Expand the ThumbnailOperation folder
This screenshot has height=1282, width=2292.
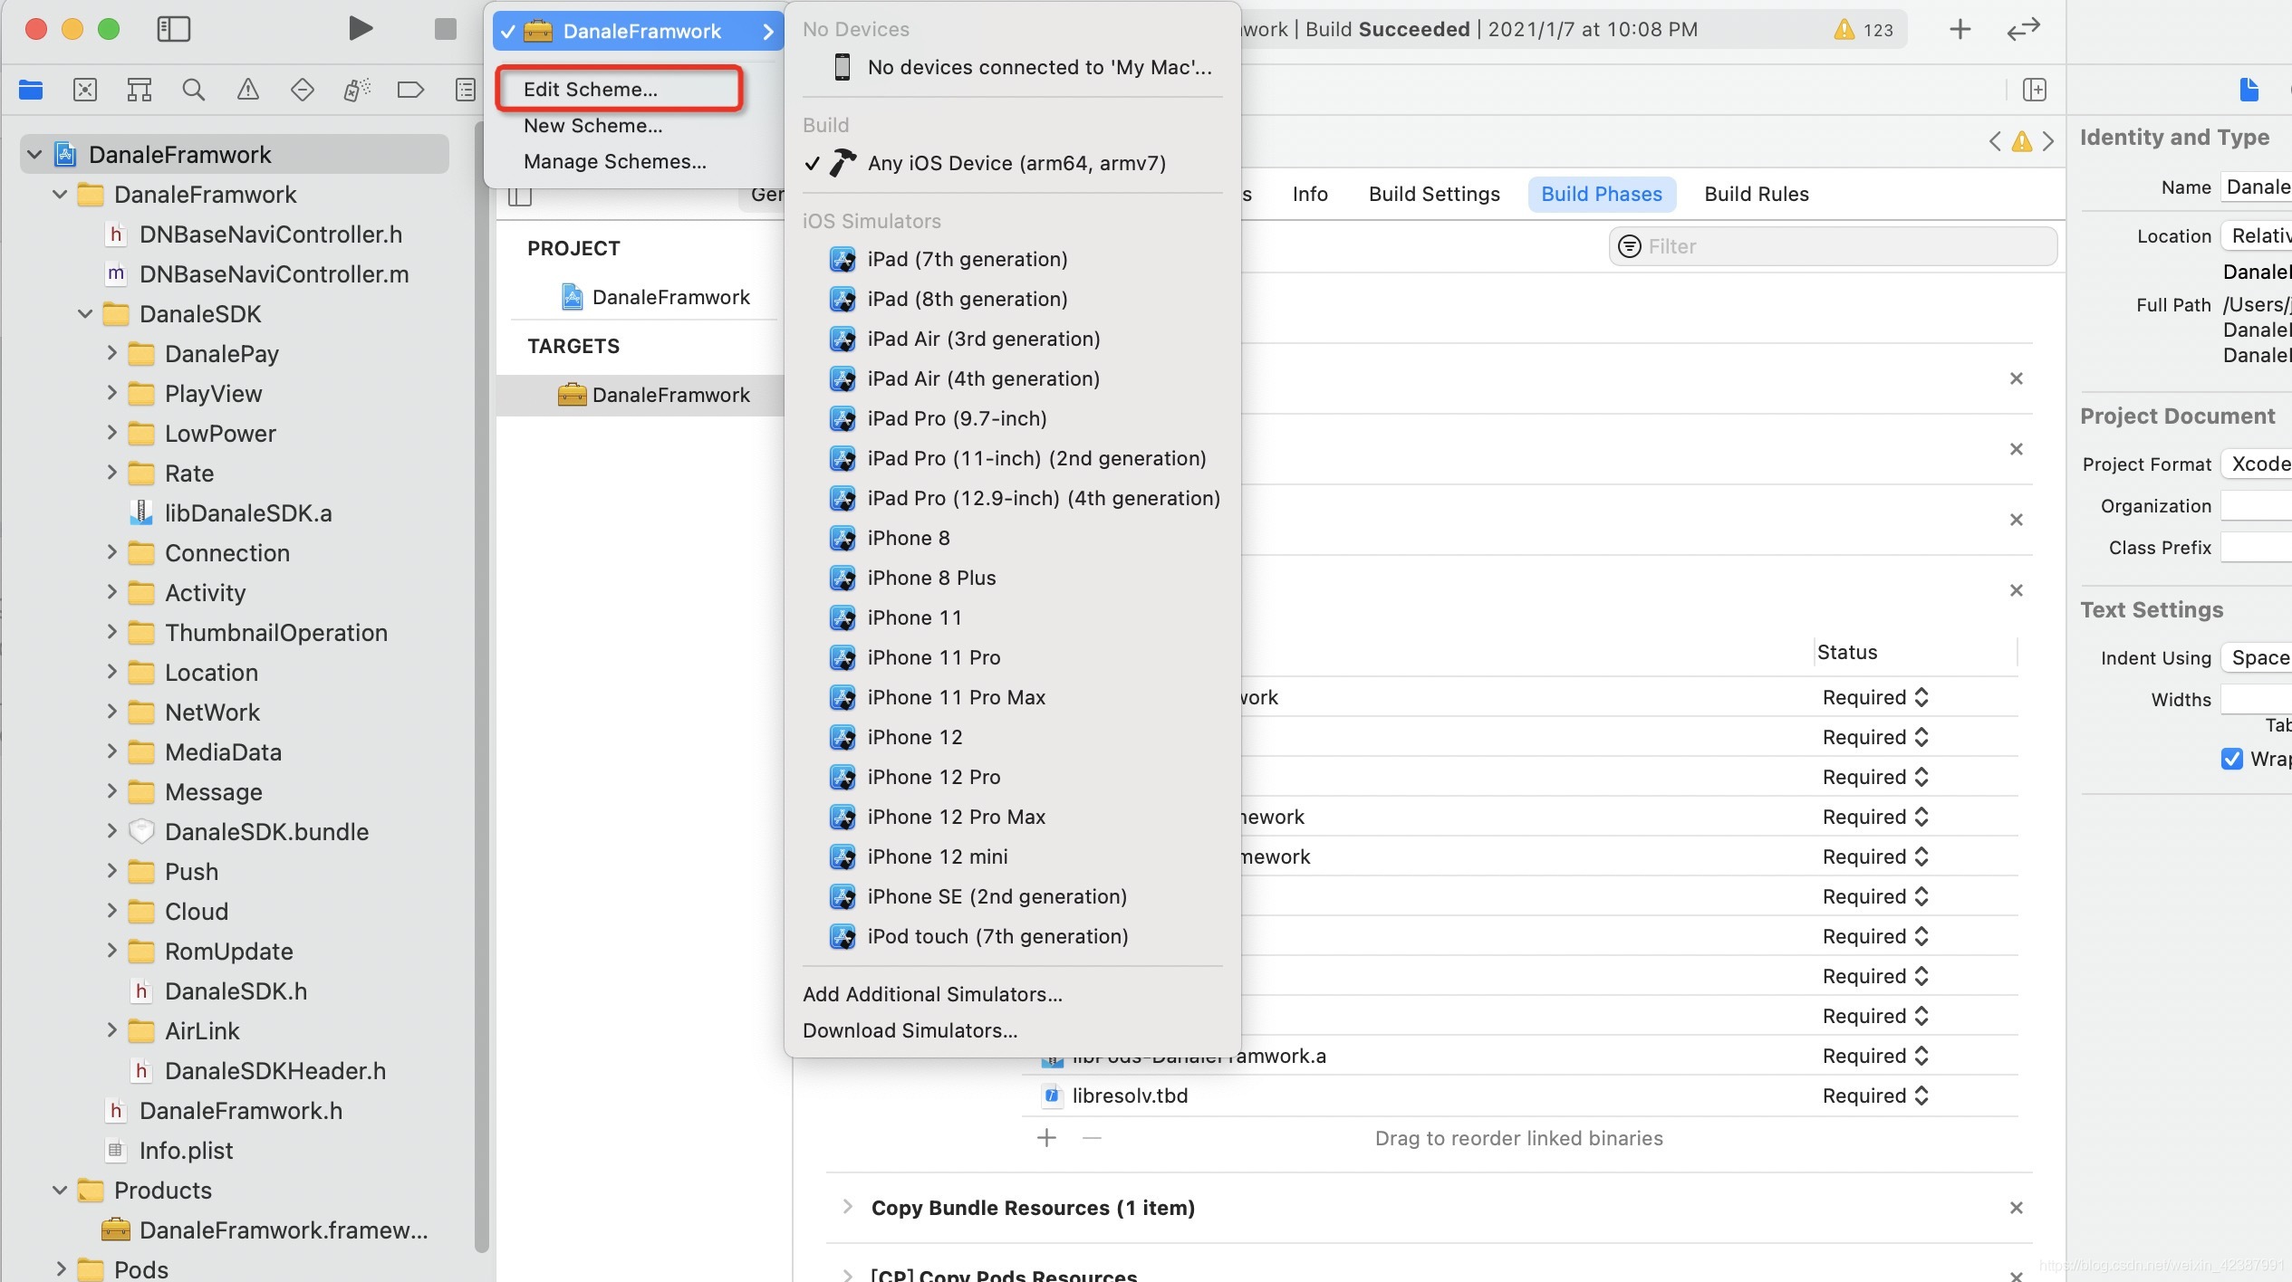111,632
